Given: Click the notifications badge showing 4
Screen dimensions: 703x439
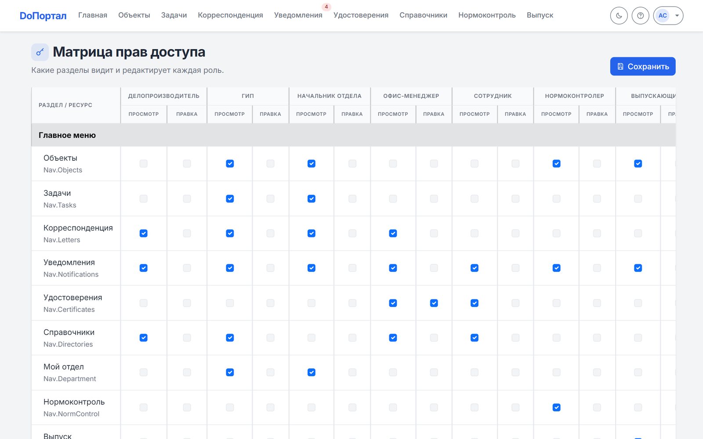Looking at the screenshot, I should (x=326, y=7).
